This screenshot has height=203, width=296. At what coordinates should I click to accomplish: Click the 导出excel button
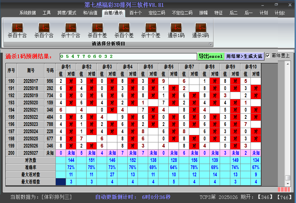click(210, 56)
